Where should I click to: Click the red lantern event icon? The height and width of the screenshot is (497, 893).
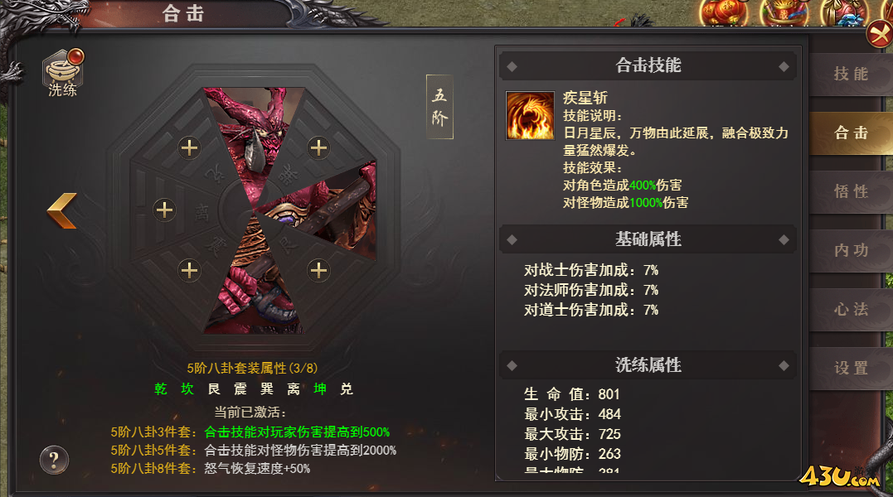(x=723, y=12)
